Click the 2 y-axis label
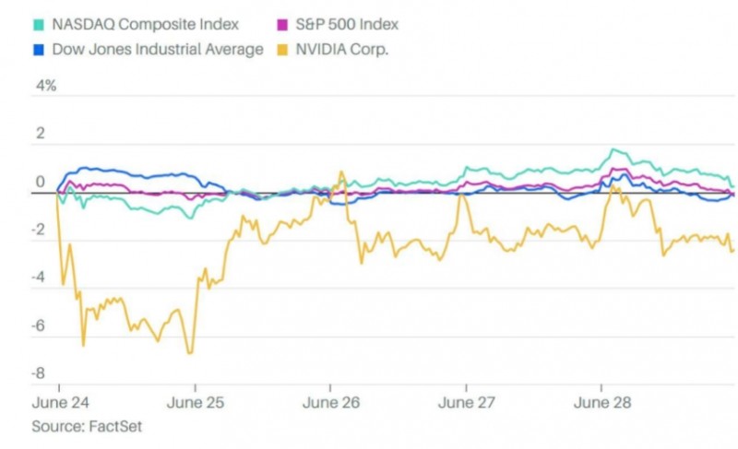Viewport: 738px width, 449px height. click(40, 135)
